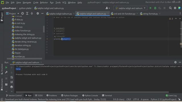Image resolution: width=182 pixels, height=102 pixels.
Task: Open the warnings indicator showing 3
Action: point(171,19)
